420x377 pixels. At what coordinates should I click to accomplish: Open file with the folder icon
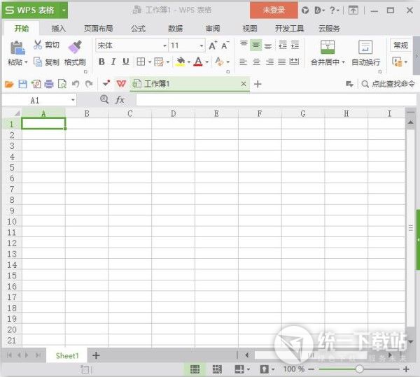[9, 85]
